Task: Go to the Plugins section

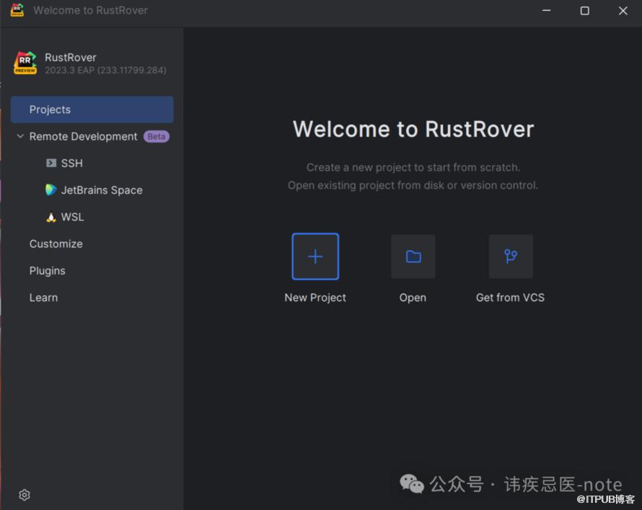Action: [x=48, y=271]
